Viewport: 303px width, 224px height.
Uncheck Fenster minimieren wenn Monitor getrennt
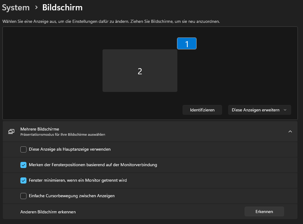(x=23, y=180)
